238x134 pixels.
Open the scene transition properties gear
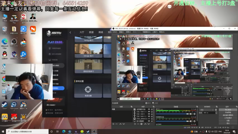pyautogui.click(x=216, y=110)
